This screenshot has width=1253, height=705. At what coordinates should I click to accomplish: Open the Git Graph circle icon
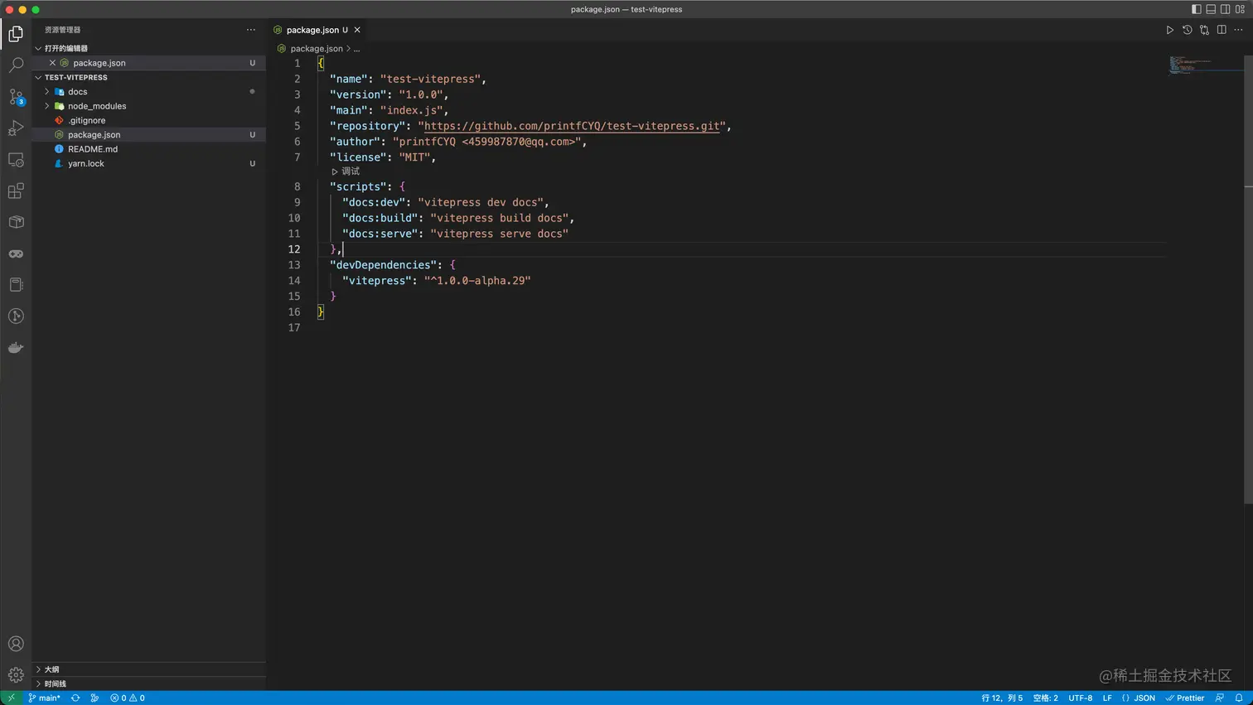pos(16,316)
